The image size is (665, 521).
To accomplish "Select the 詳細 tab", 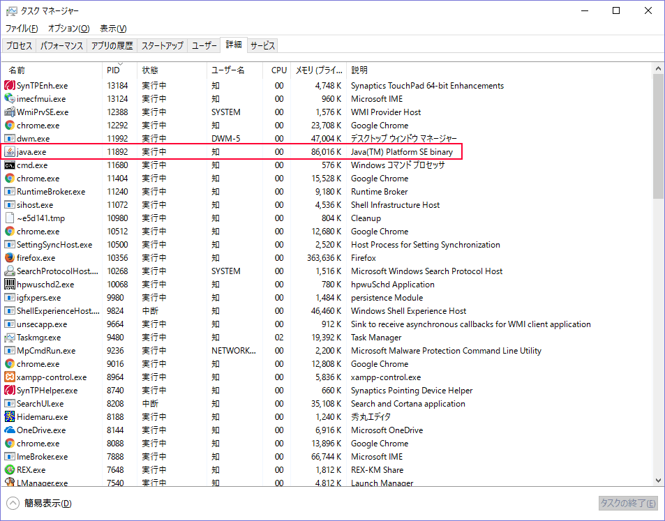I will point(234,45).
